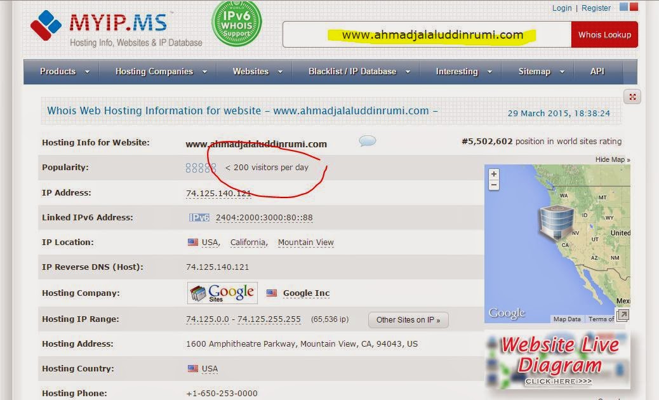Open the Interesting dropdown menu
Viewport: 659px width, 400px height.
[x=463, y=71]
